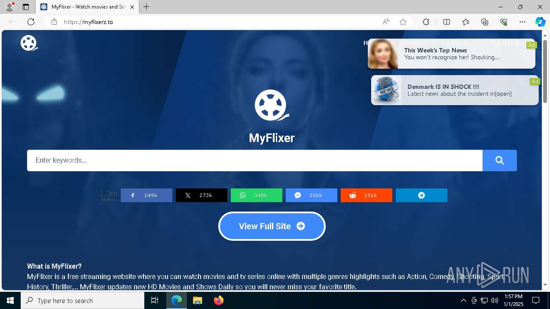Open Microsoft Edge from the taskbar
This screenshot has width=550, height=309.
point(177,300)
